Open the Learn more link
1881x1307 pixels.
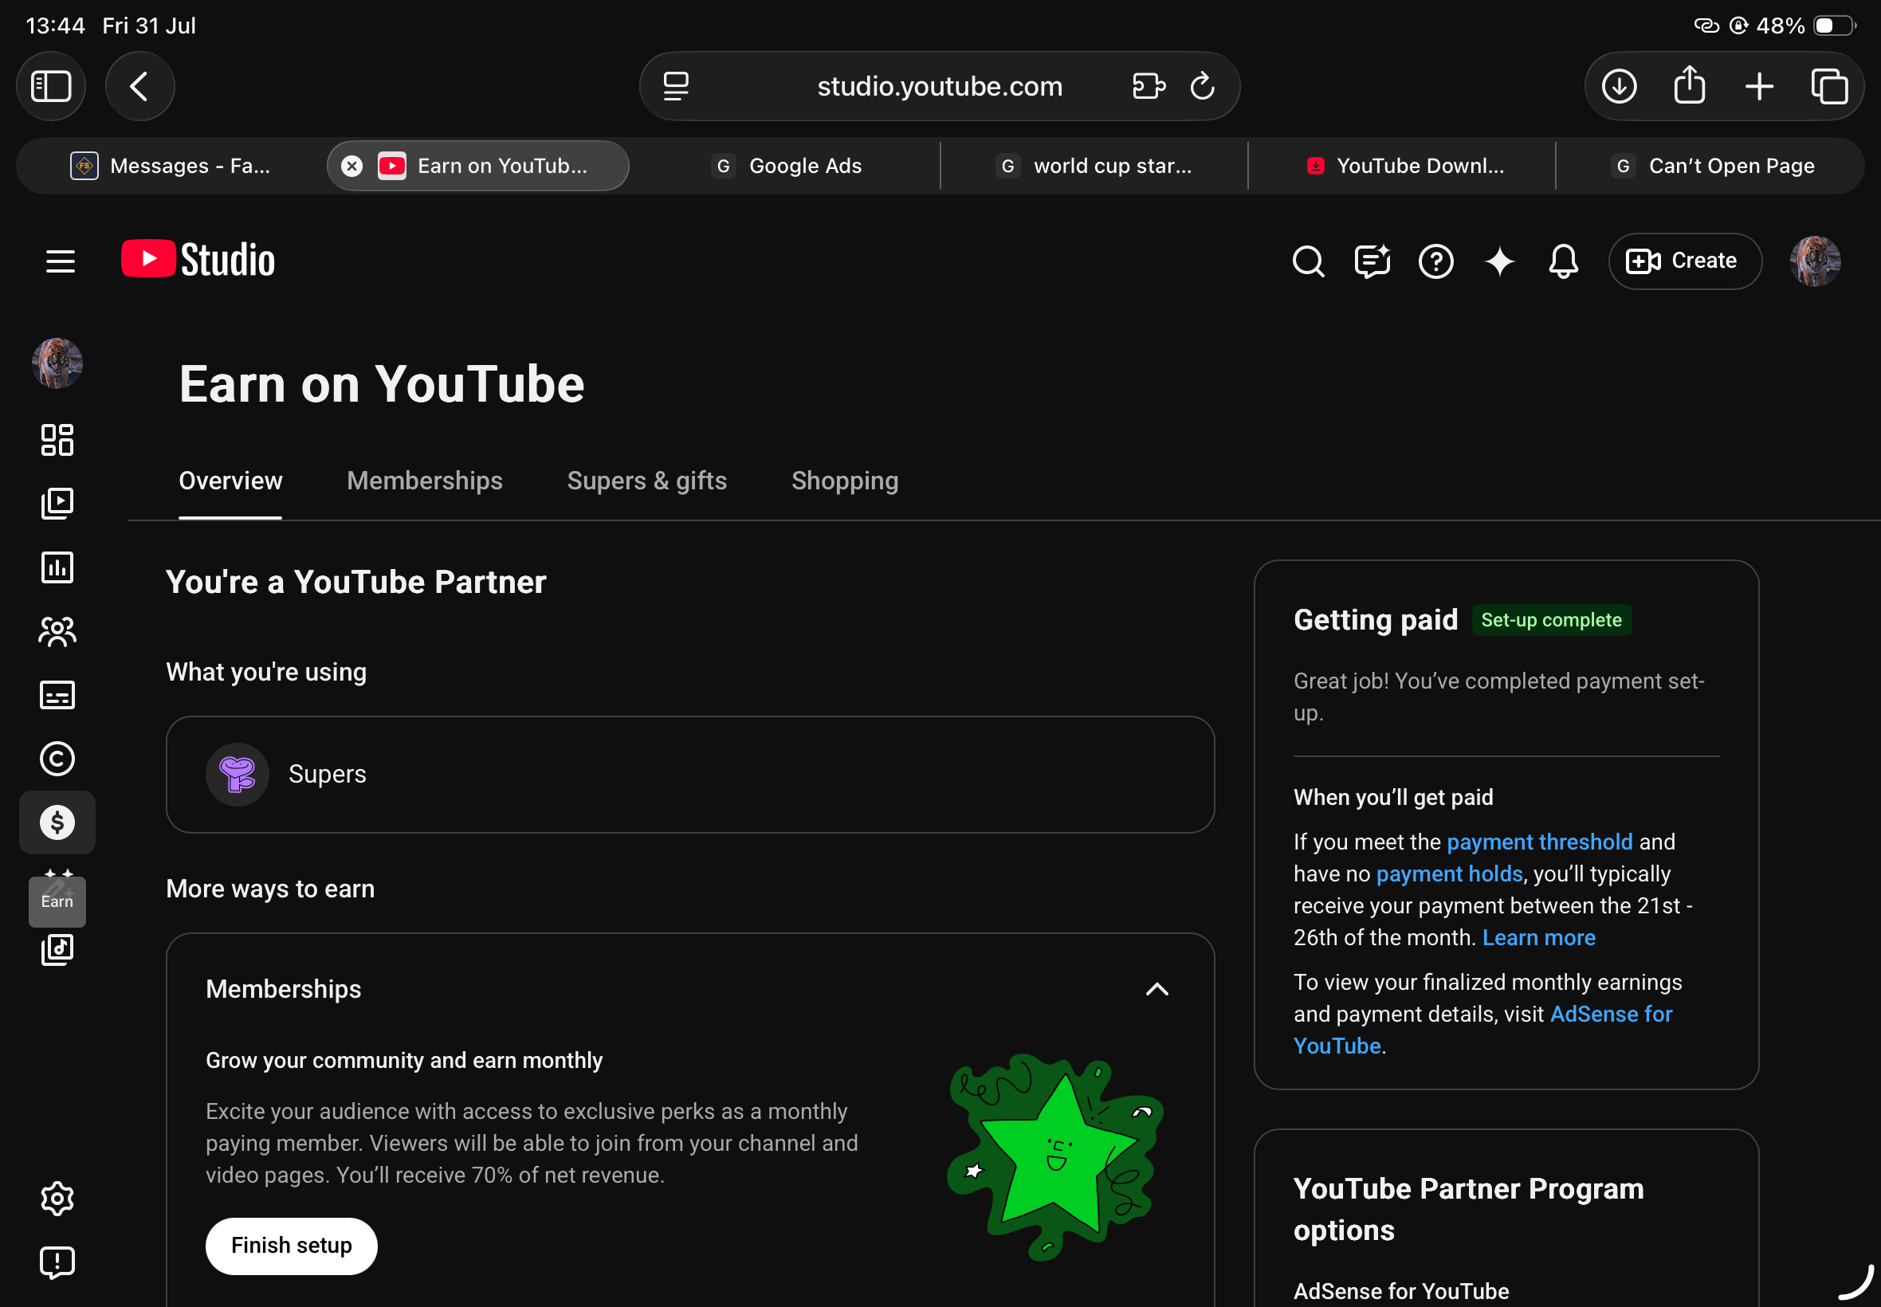pyautogui.click(x=1539, y=938)
